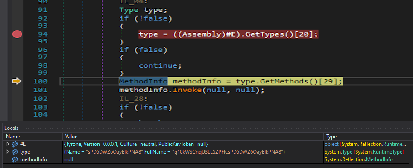The image size is (413, 168).
Task: Click the methodInfo variable on line 101
Action: [x=143, y=90]
